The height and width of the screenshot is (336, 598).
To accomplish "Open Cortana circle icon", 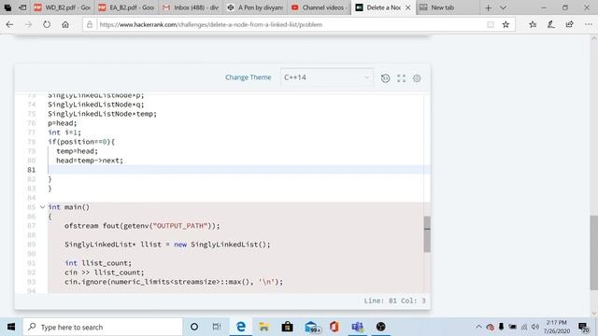I will point(194,327).
